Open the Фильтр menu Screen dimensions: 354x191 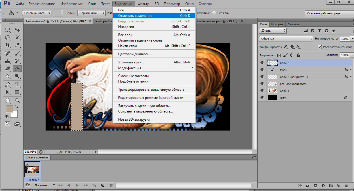tap(143, 4)
